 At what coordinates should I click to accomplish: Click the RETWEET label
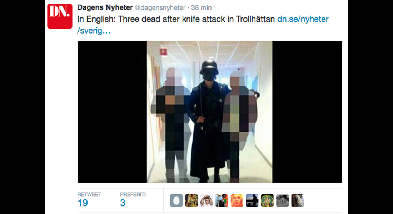pos(89,194)
